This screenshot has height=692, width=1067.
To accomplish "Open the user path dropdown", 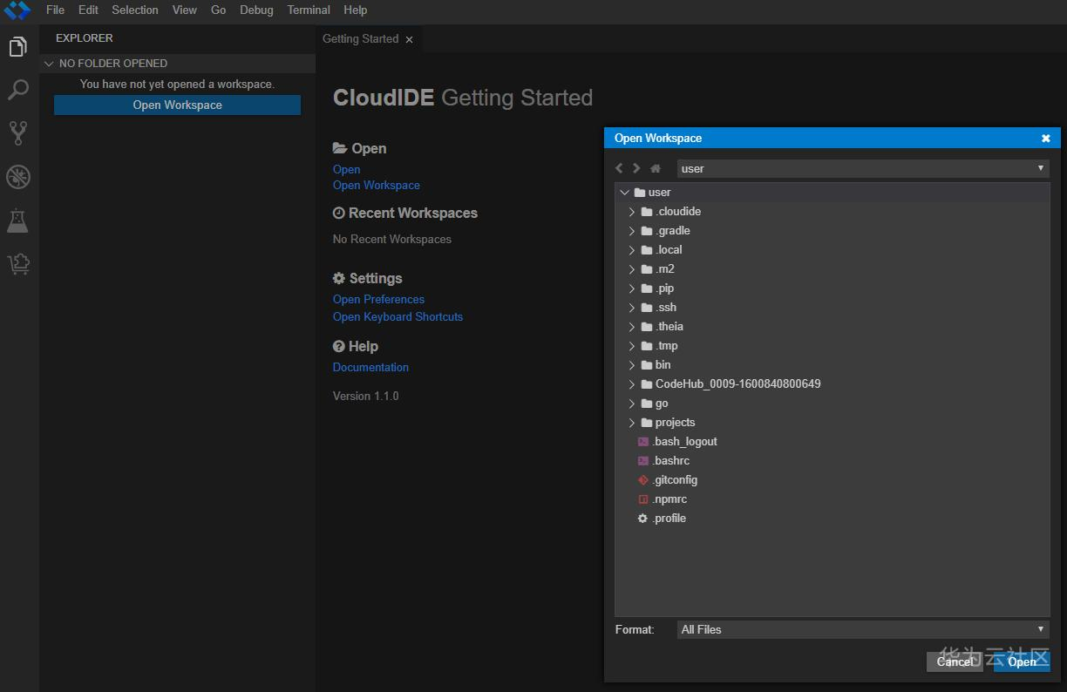I will pyautogui.click(x=863, y=168).
